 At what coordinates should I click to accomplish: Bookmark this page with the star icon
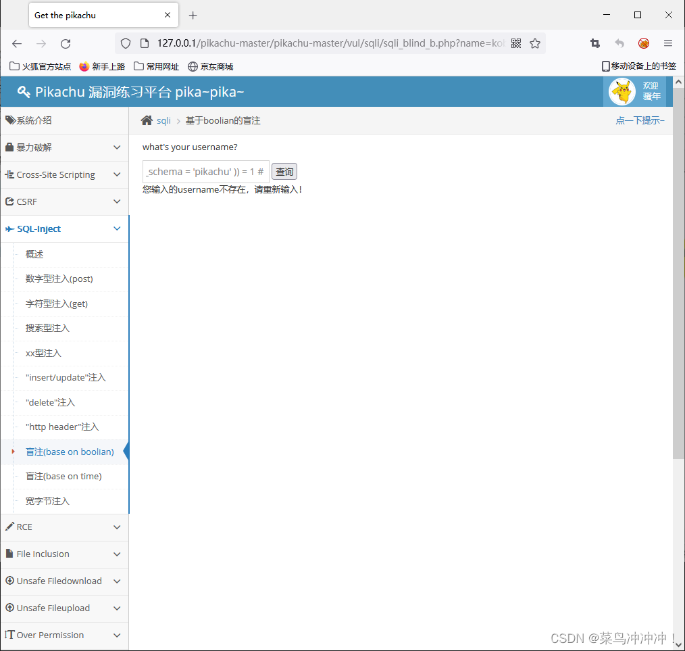(x=535, y=43)
